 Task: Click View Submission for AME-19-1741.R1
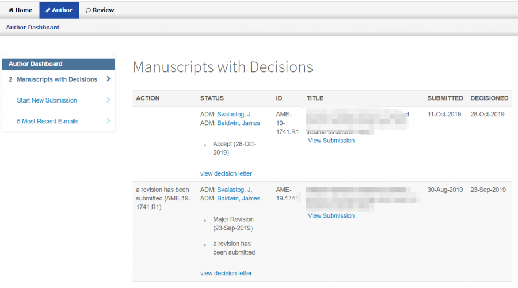331,141
